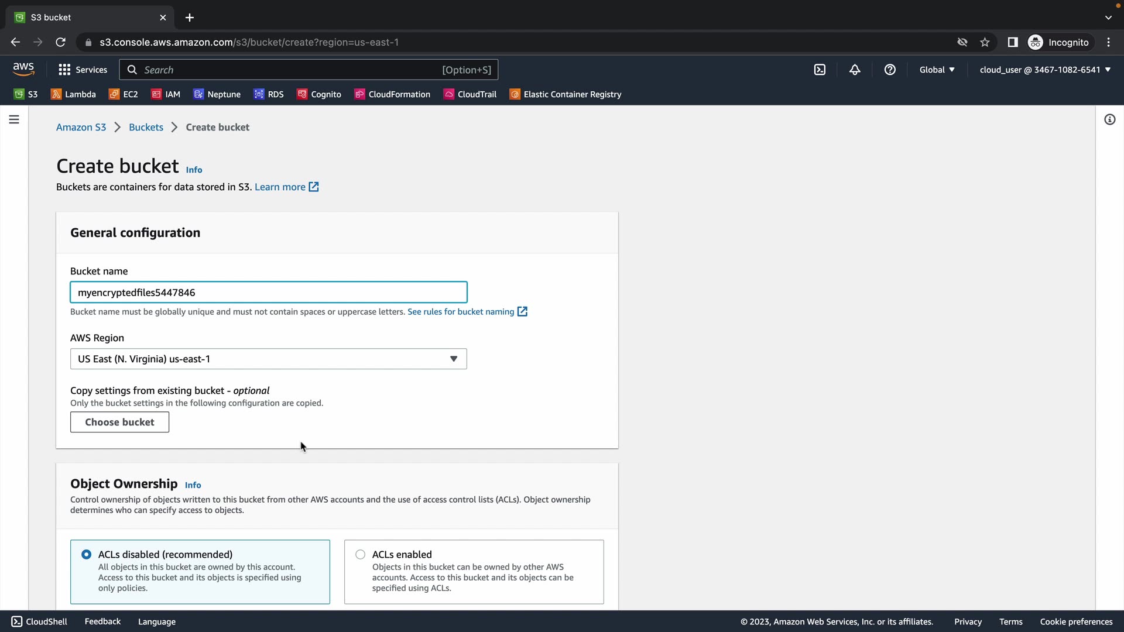This screenshot has height=632, width=1124.
Task: Open CloudShell icon in top navigation bar
Action: (820, 70)
